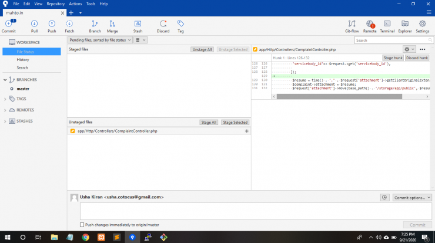This screenshot has height=243, width=435.
Task: Expand the STASHES section
Action: [x=5, y=121]
